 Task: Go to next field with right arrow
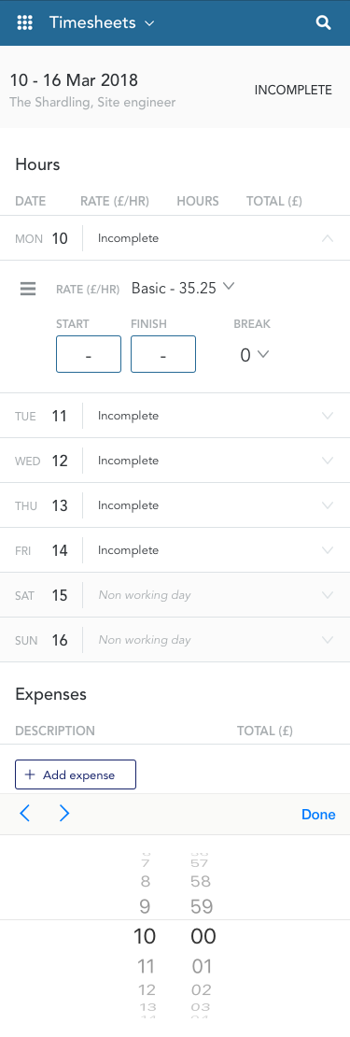point(64,814)
